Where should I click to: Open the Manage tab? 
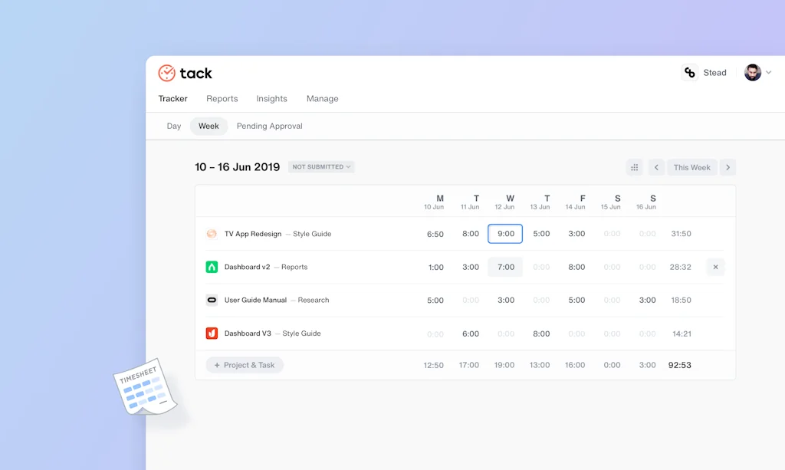tap(323, 99)
